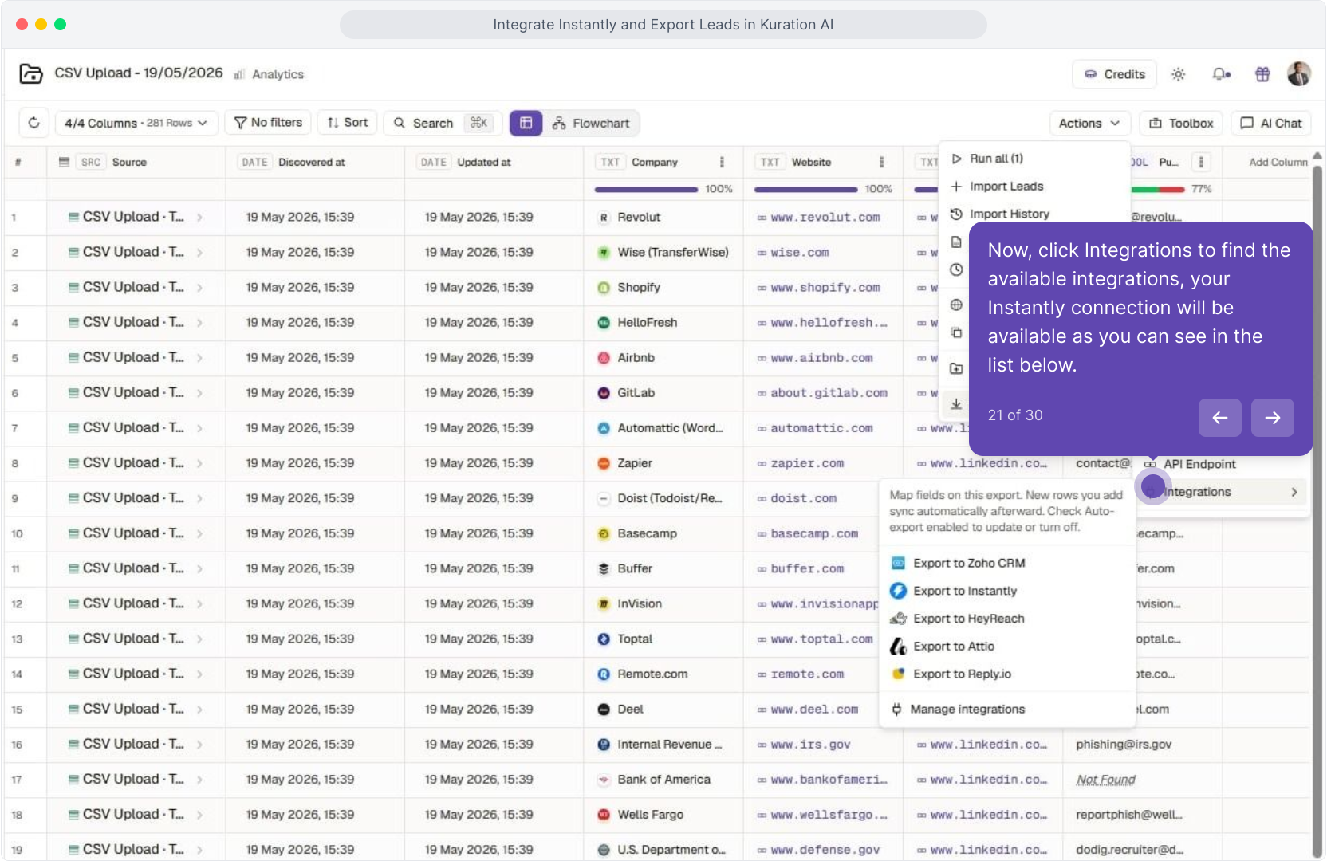The height and width of the screenshot is (861, 1327).
Task: Select Import Leads menu item
Action: pos(1034,187)
